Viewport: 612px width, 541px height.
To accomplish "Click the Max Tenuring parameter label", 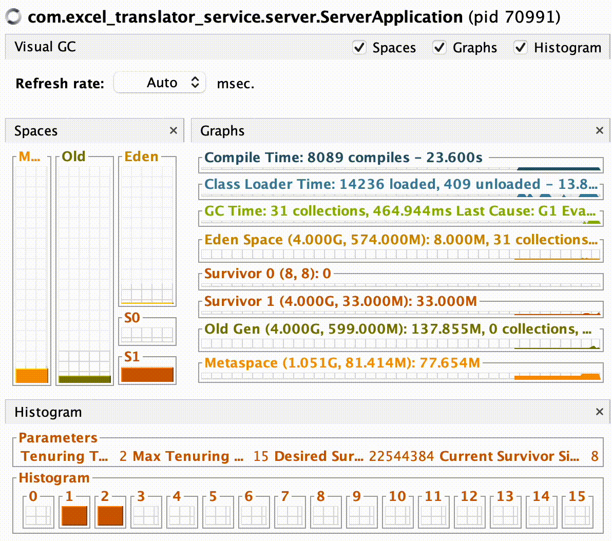I will 188,456.
